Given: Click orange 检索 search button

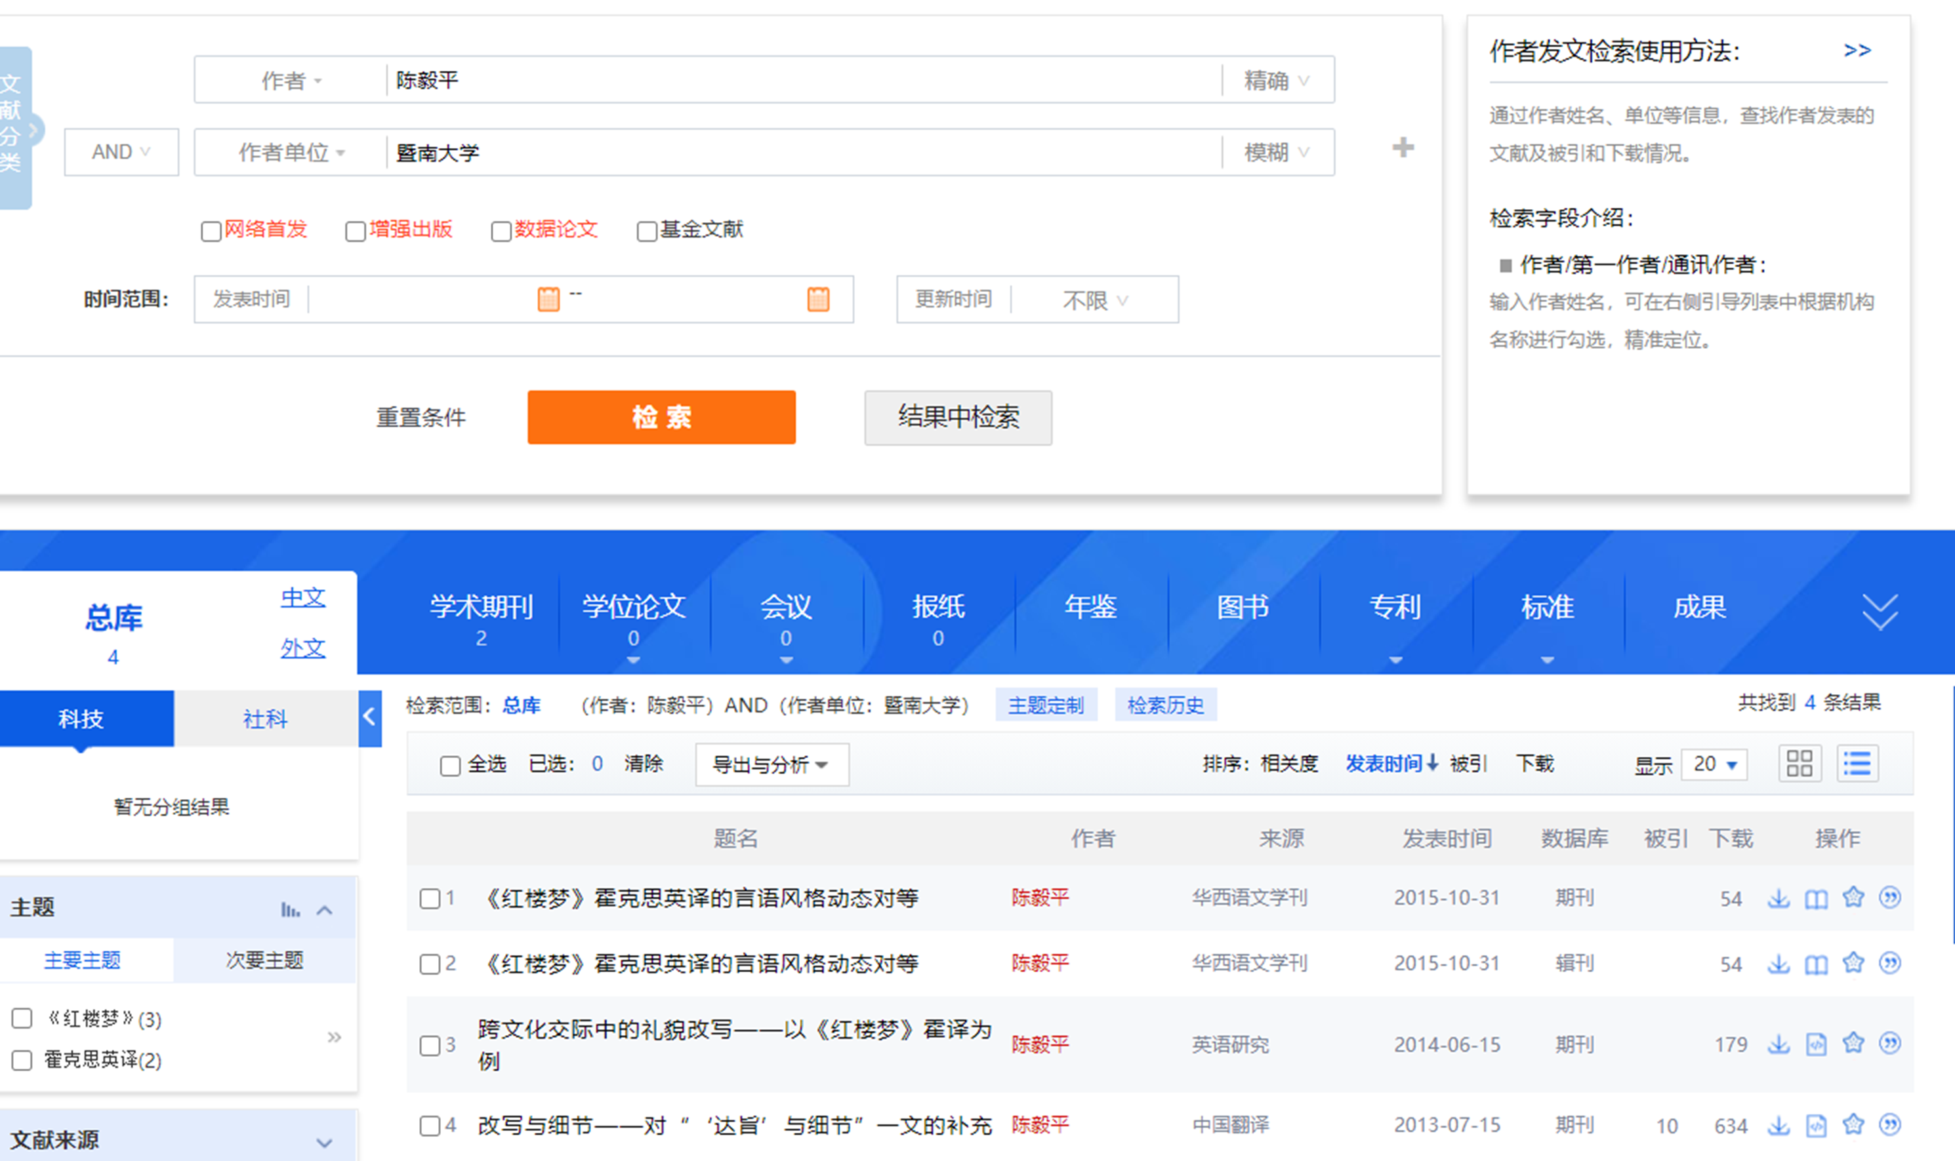Looking at the screenshot, I should (661, 417).
